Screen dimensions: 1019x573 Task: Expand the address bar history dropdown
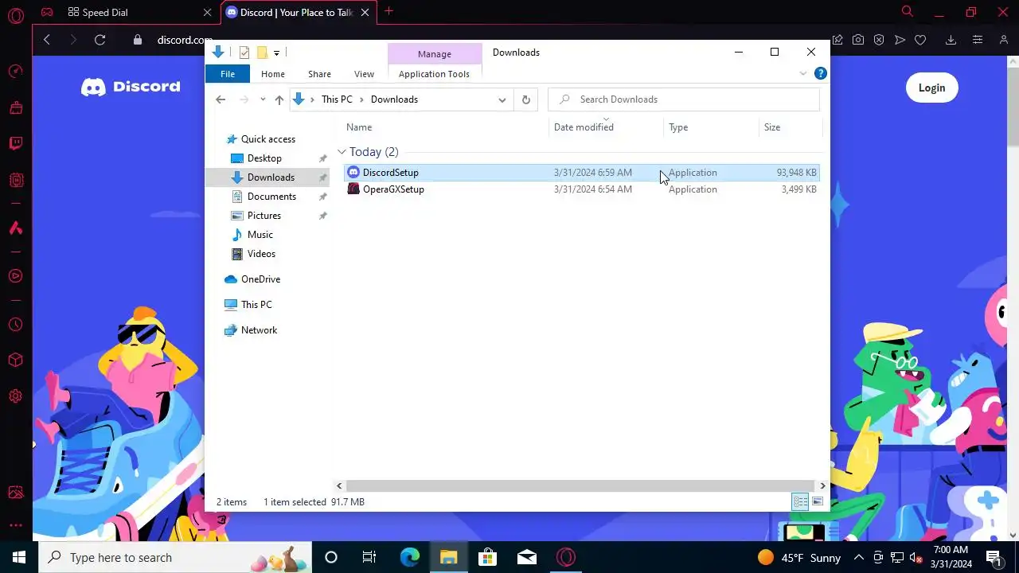pyautogui.click(x=502, y=99)
